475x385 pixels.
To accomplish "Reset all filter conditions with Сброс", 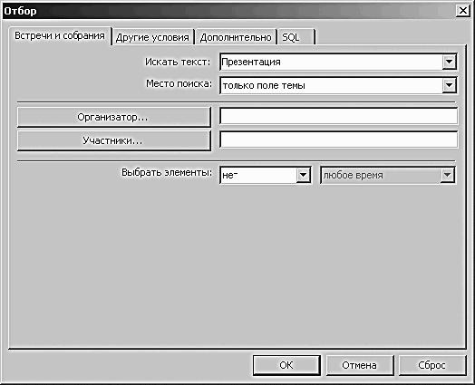I will [432, 365].
